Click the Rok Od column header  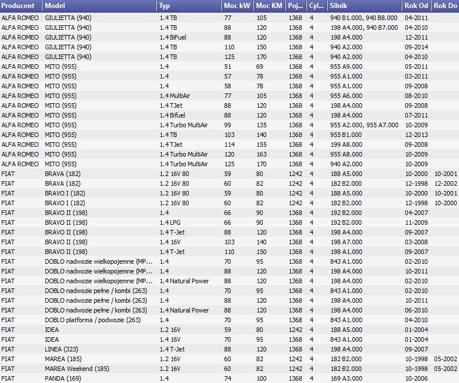[x=417, y=6]
